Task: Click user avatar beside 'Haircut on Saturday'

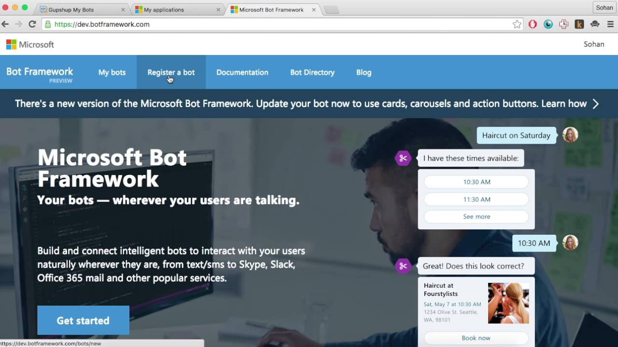Action: (x=570, y=135)
